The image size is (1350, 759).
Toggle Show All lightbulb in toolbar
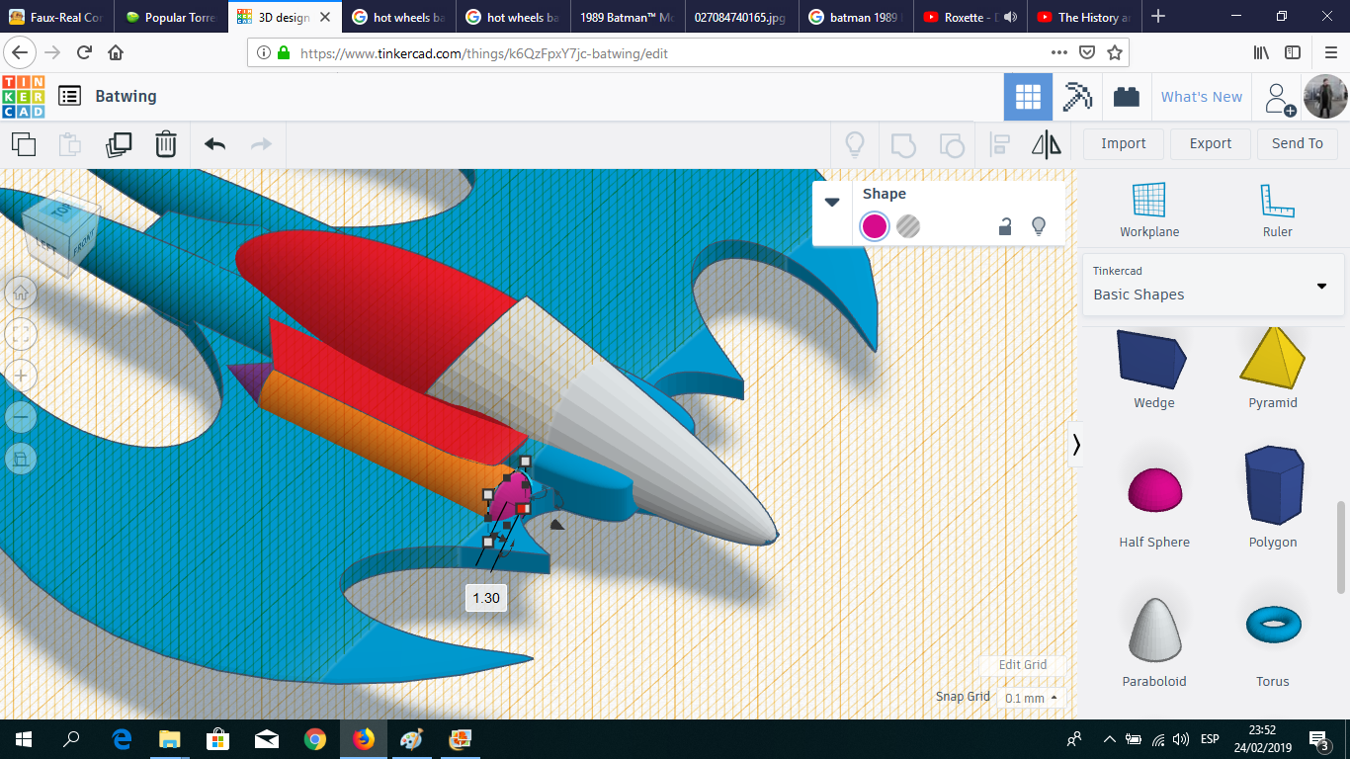[x=855, y=144]
